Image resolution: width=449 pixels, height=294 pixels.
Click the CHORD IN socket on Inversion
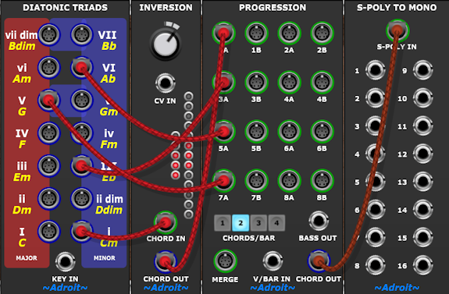(x=166, y=222)
